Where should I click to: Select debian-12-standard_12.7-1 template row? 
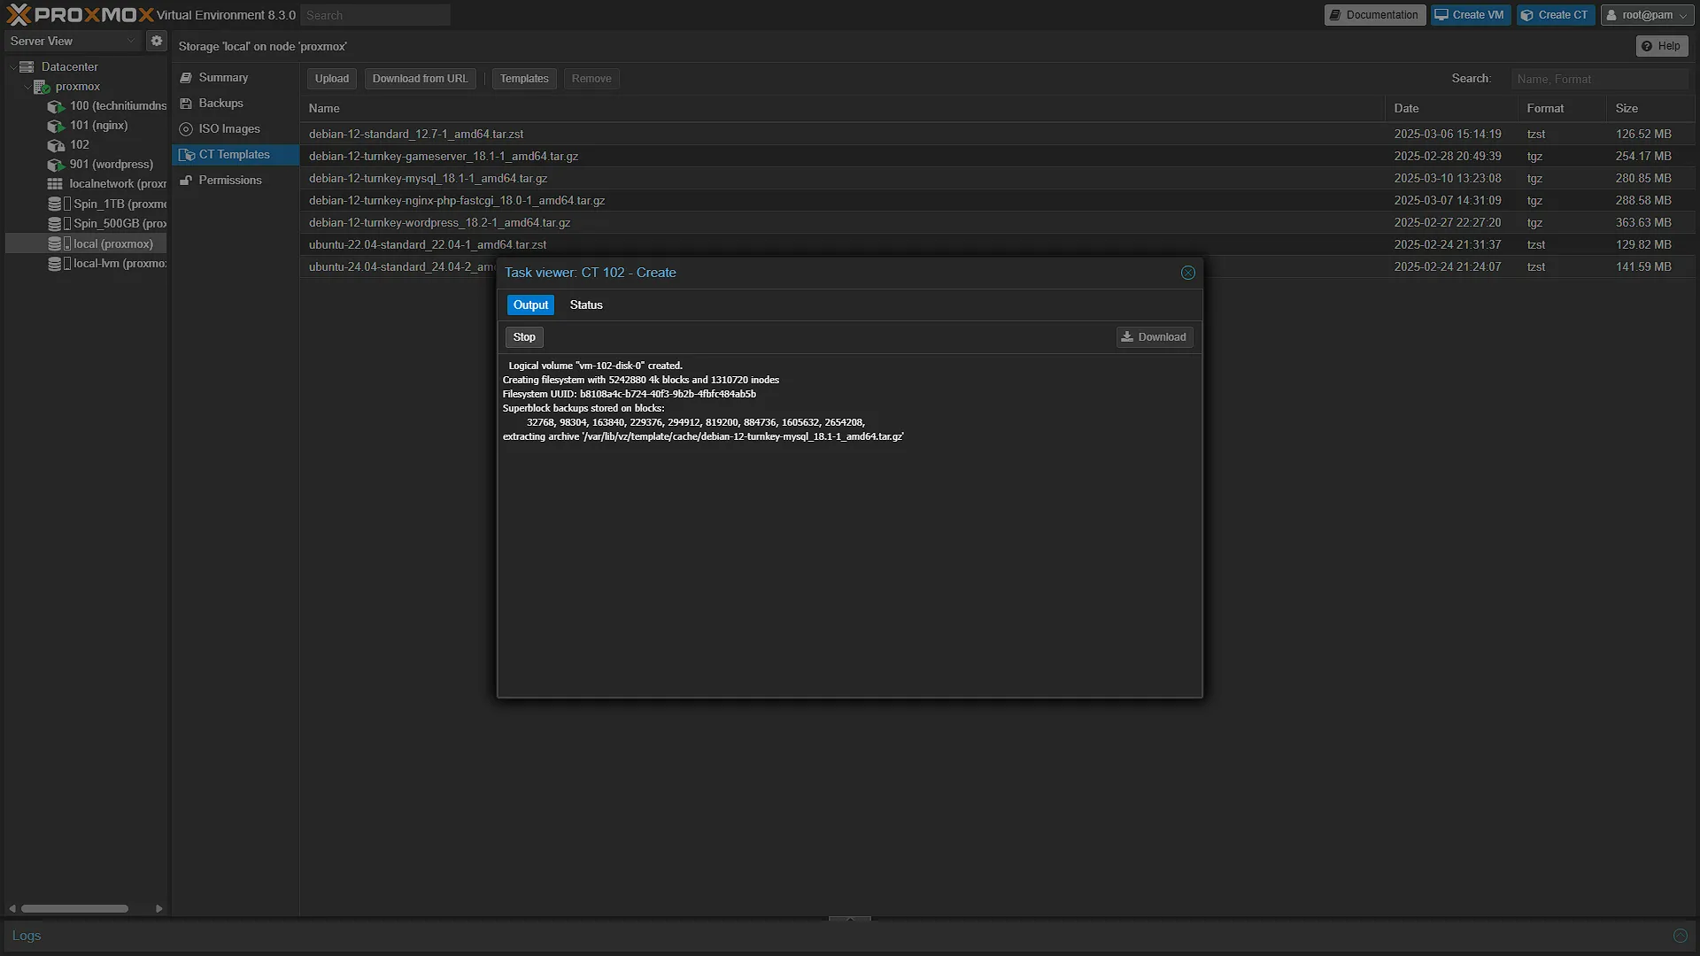997,135
